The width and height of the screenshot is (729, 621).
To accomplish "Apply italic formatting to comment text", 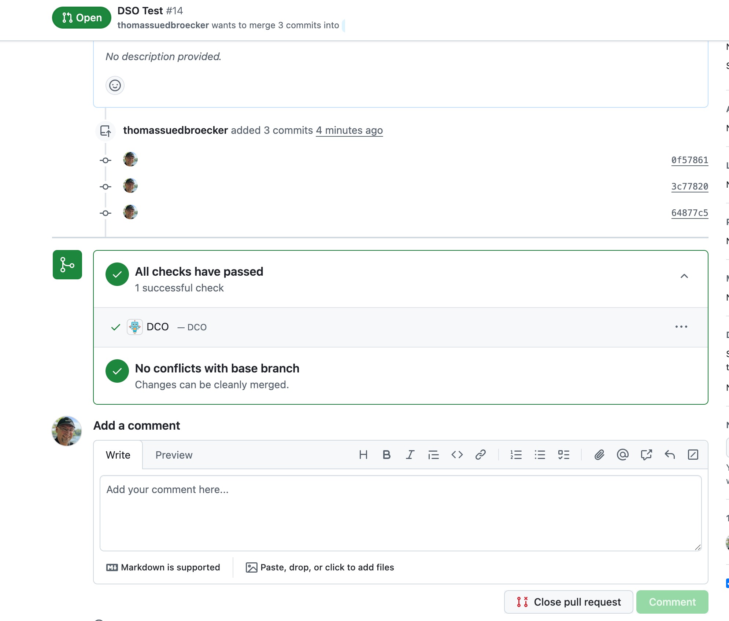I will (x=410, y=455).
